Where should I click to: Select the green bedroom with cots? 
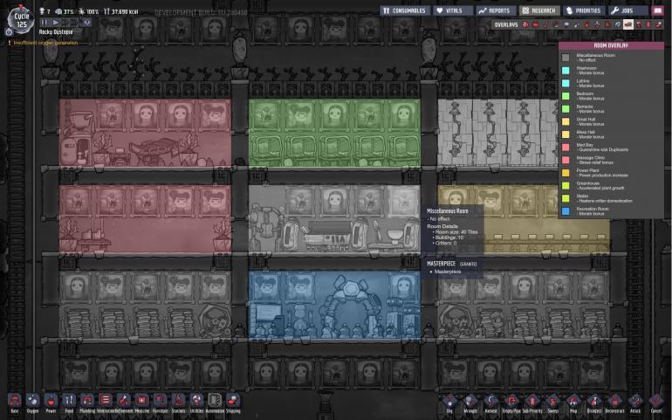pyautogui.click(x=334, y=133)
